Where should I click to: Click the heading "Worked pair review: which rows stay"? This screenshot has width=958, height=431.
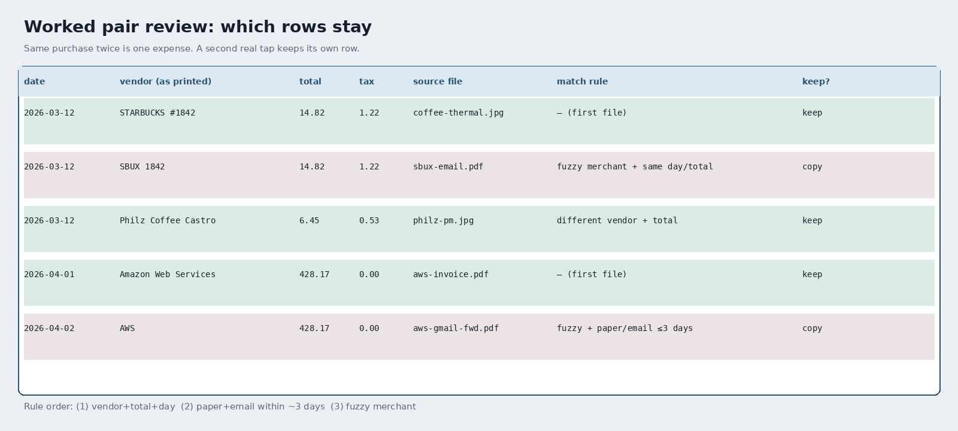point(198,27)
